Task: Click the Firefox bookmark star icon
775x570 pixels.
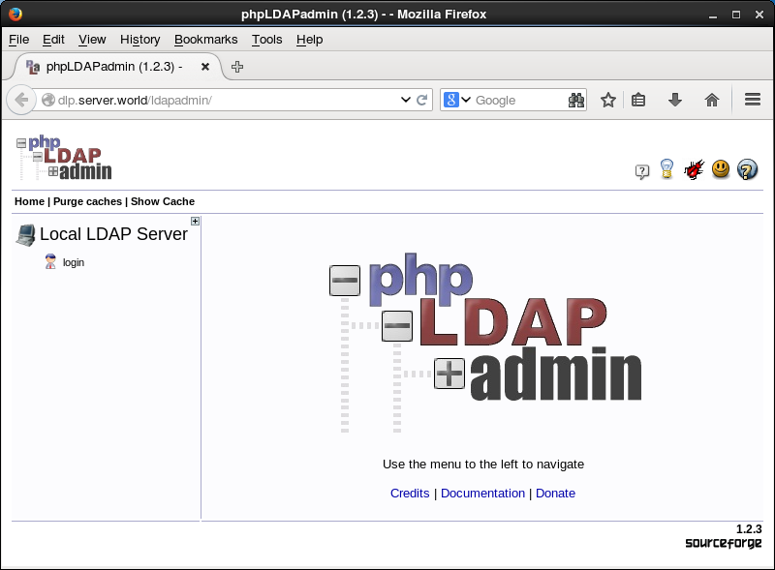Action: coord(608,100)
